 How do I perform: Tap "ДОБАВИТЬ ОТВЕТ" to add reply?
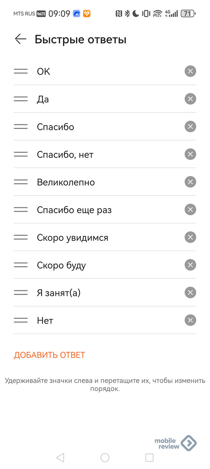[x=49, y=355]
